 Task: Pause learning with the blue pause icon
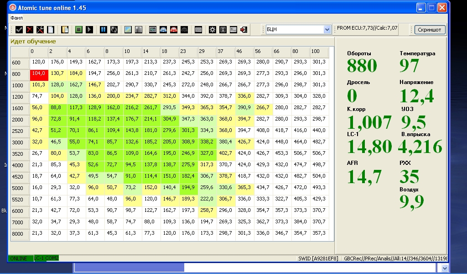104,30
